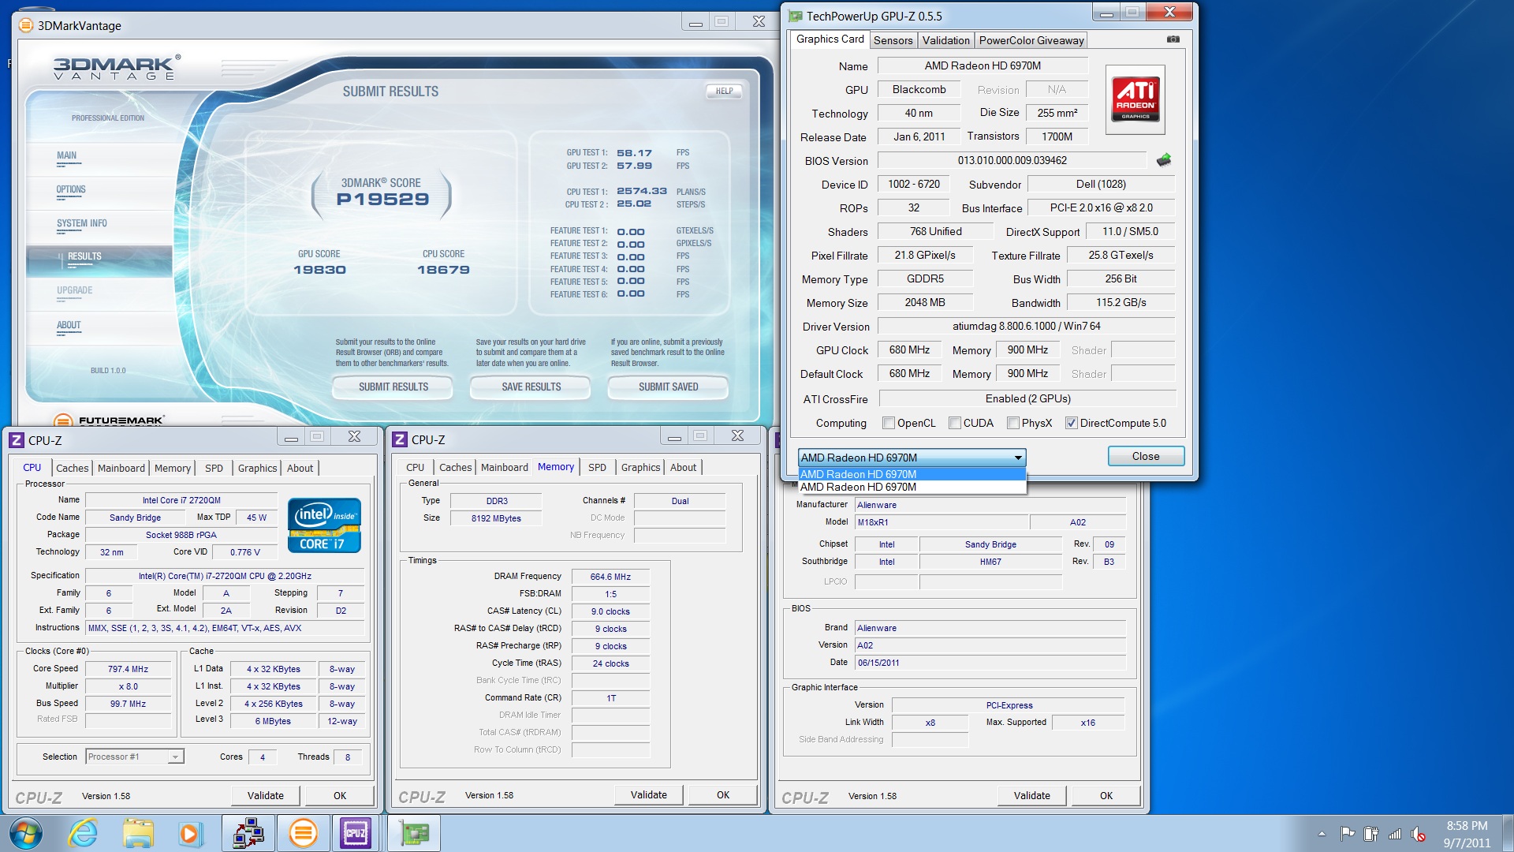Click GPU-Z title bar icon
Viewport: 1514px width, 852px height.
coord(795,16)
